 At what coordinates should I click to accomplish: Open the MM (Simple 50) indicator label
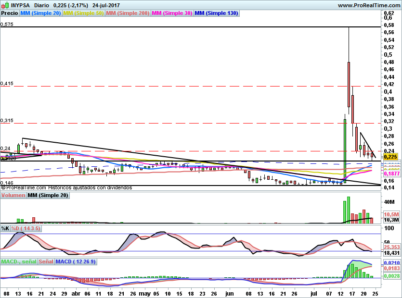click(83, 13)
